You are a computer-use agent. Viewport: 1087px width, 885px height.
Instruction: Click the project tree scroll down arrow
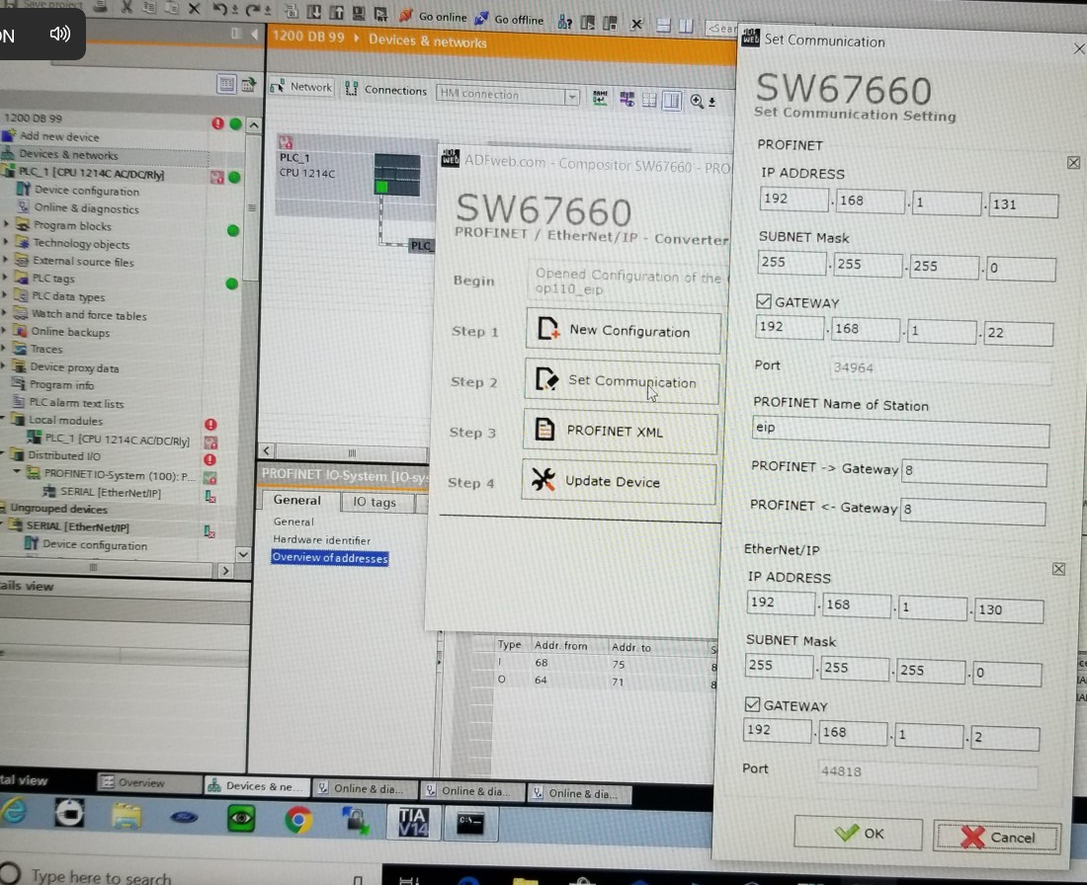tap(243, 554)
